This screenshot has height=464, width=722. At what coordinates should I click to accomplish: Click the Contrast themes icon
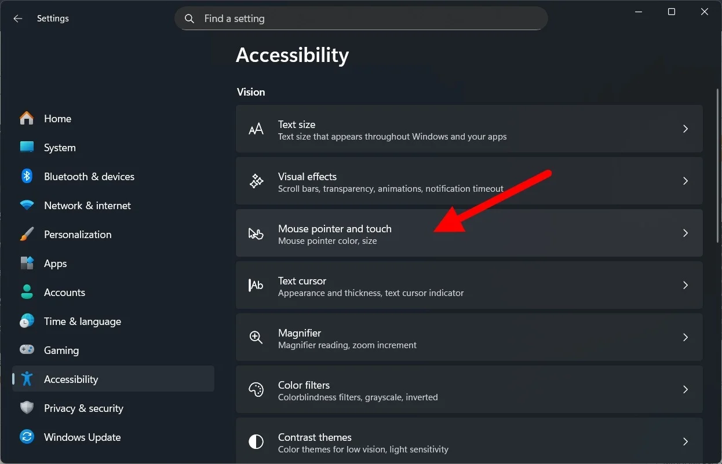pyautogui.click(x=256, y=441)
